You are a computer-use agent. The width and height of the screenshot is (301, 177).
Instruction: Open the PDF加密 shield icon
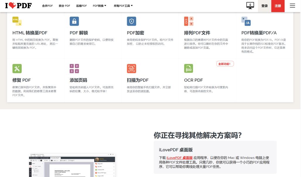coord(131,21)
